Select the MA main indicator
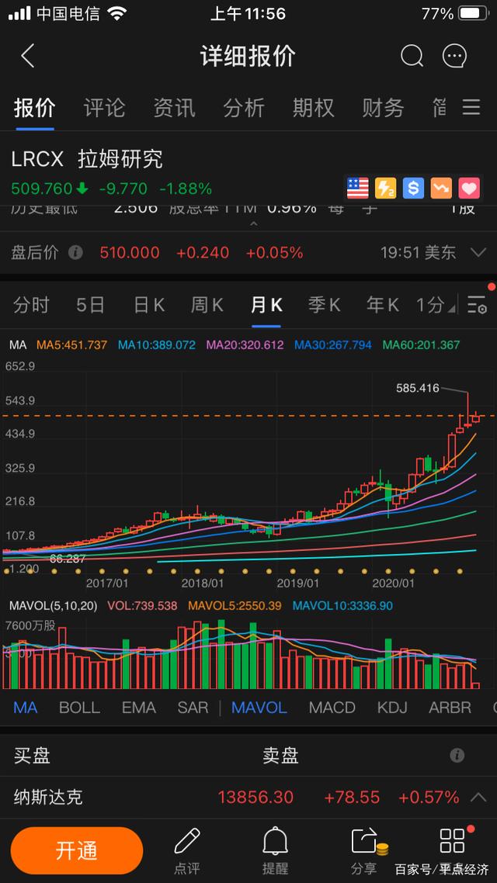 [26, 708]
